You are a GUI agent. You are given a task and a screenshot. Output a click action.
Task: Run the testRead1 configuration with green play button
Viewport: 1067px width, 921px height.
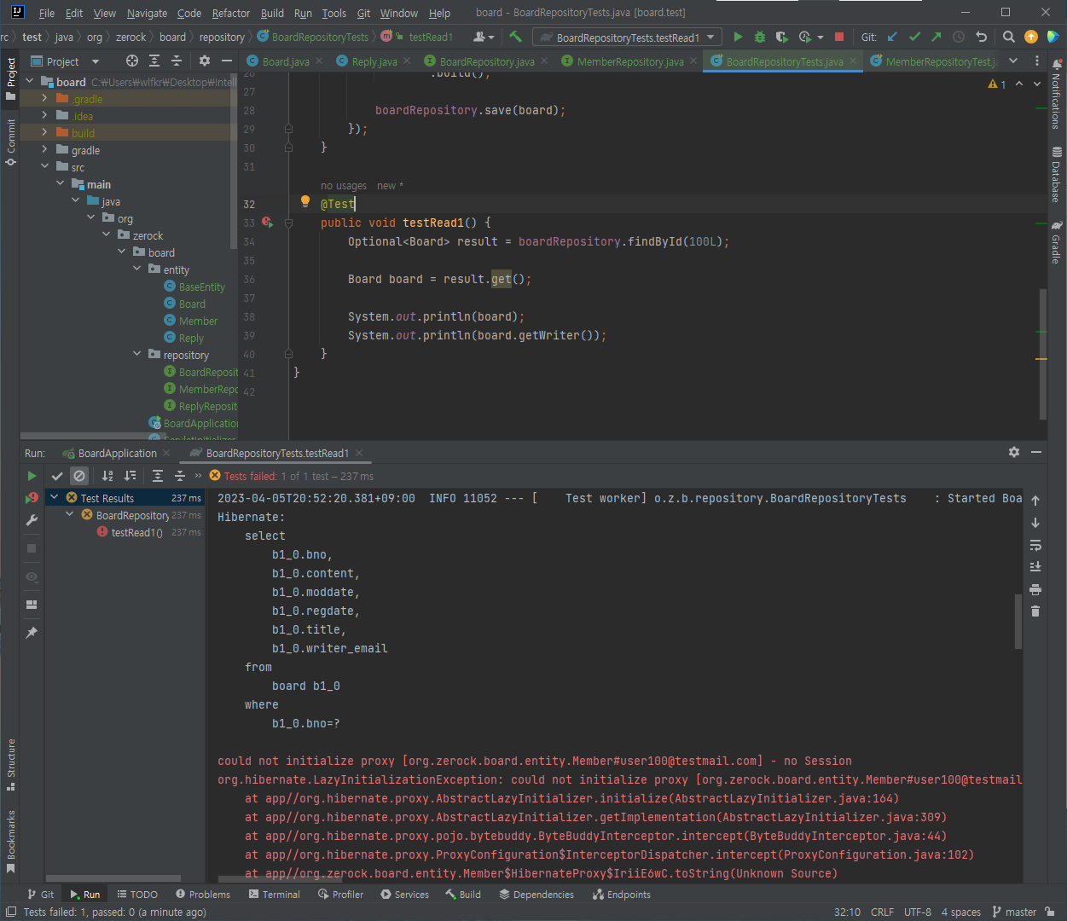pos(738,37)
